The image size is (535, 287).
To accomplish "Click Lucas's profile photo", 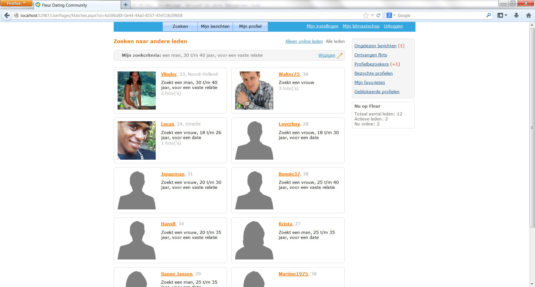I will coord(137,140).
